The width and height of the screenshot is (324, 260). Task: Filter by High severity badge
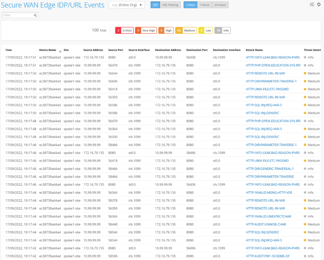tap(166, 31)
